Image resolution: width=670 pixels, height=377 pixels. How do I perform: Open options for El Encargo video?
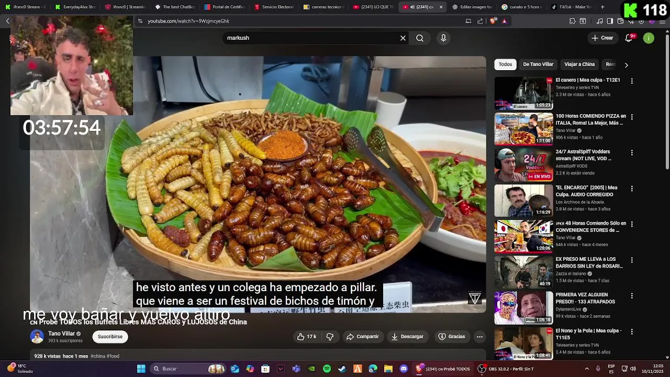tap(632, 188)
